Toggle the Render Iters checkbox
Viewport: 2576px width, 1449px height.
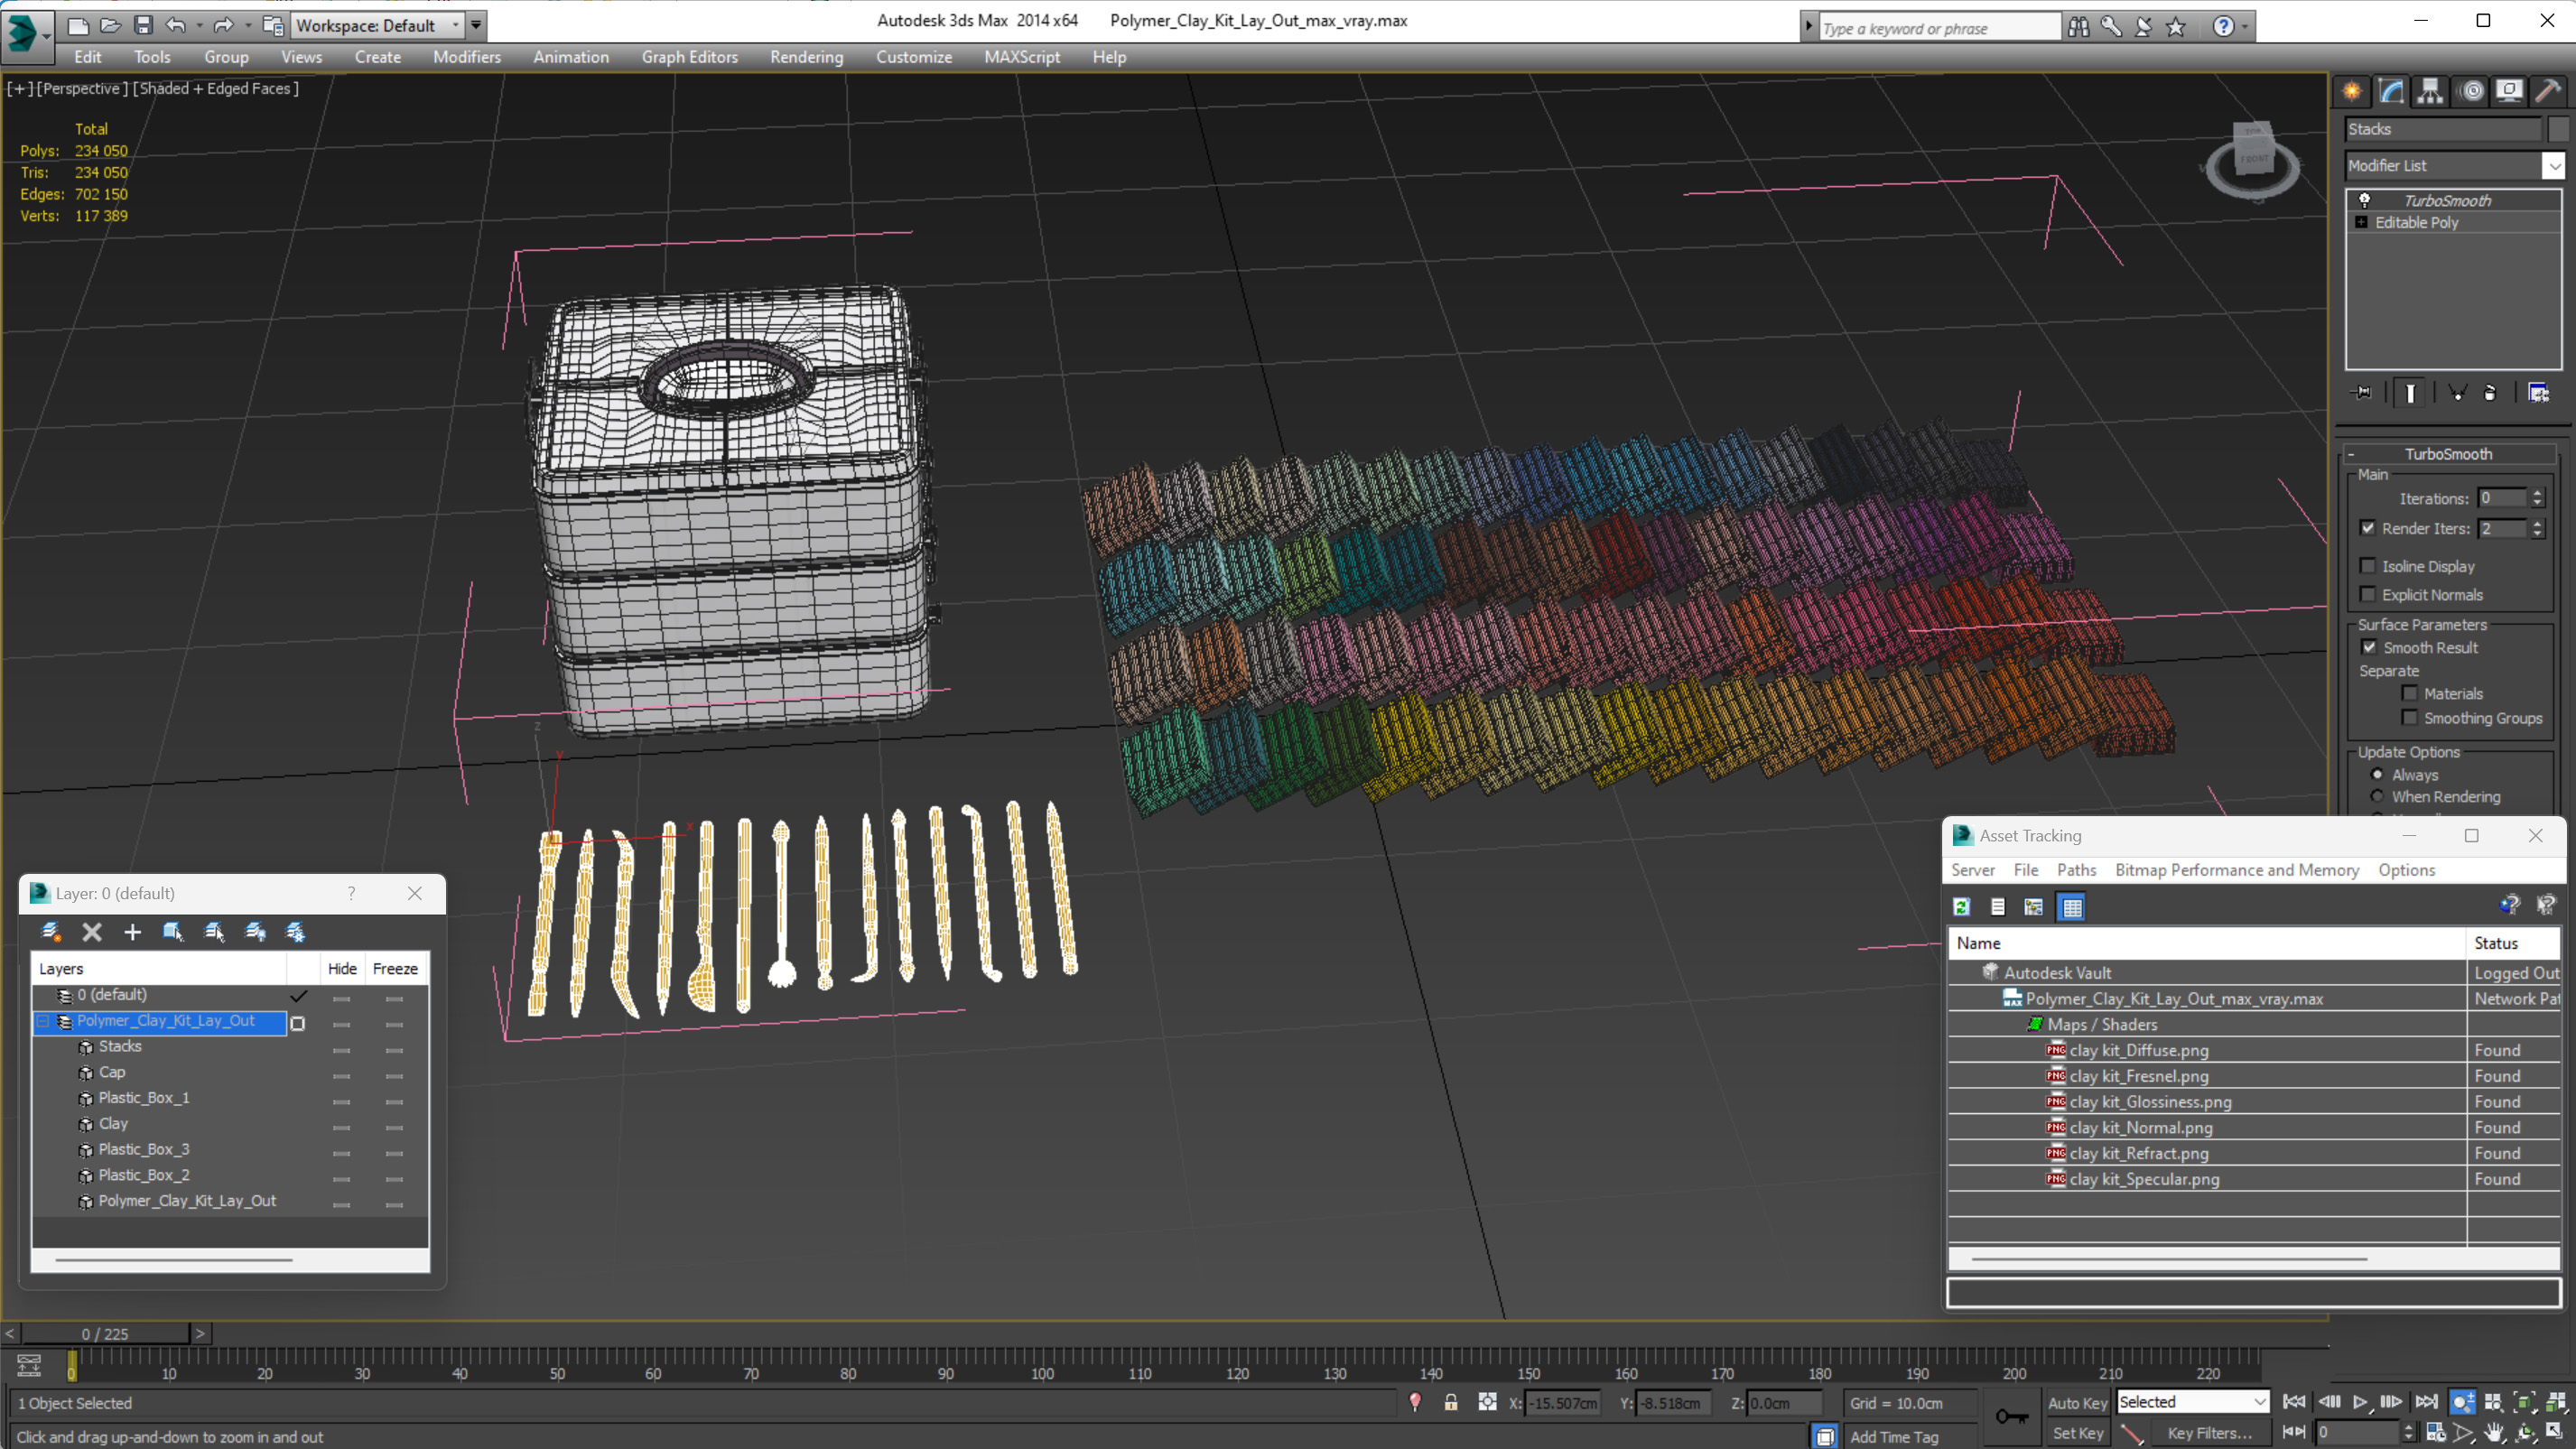coord(2367,528)
